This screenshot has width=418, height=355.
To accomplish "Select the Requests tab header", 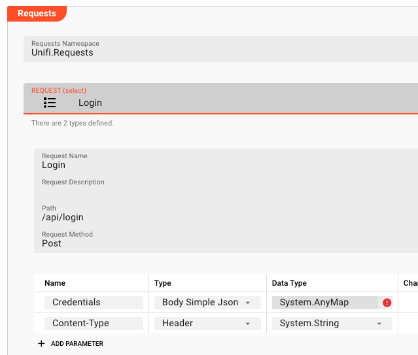I will (37, 13).
